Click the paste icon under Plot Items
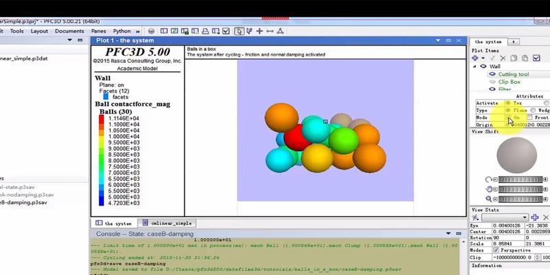The image size is (550, 275). pos(525,58)
